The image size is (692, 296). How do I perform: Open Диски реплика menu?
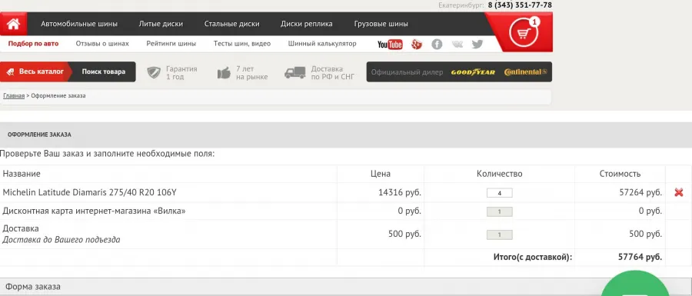tap(307, 24)
